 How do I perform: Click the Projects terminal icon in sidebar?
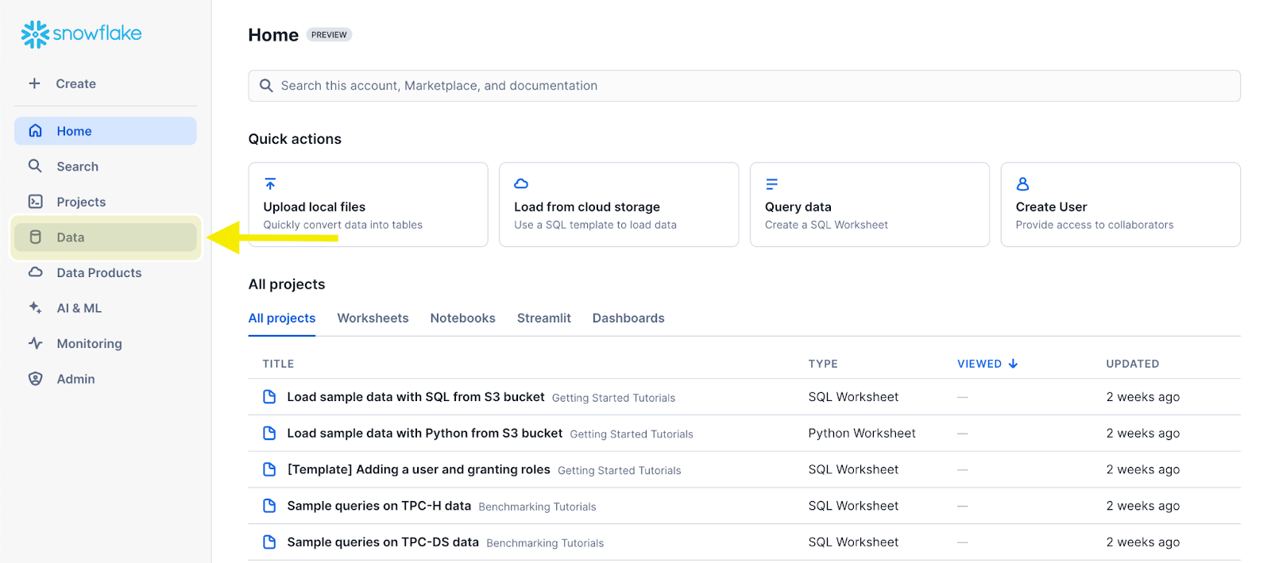point(36,202)
